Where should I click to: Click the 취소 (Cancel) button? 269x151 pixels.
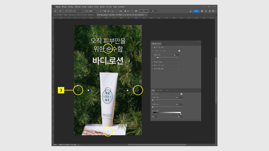153,11
